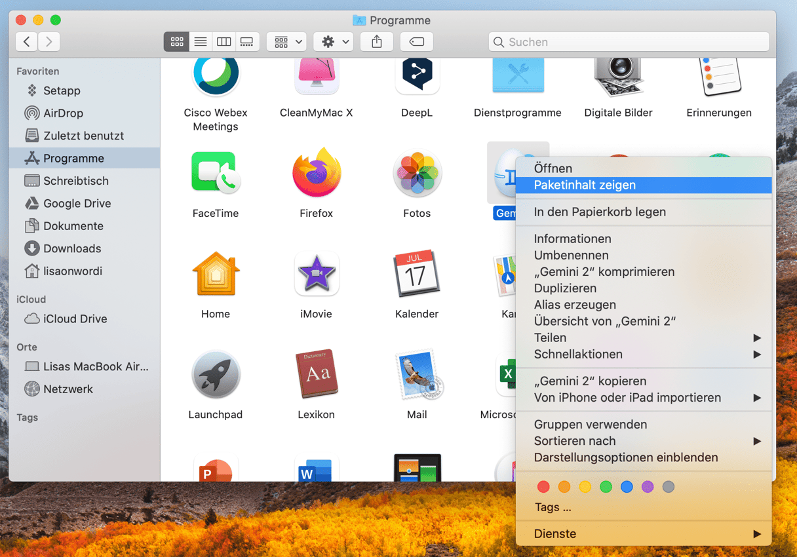
Task: Select the Mail app icon
Action: point(419,374)
